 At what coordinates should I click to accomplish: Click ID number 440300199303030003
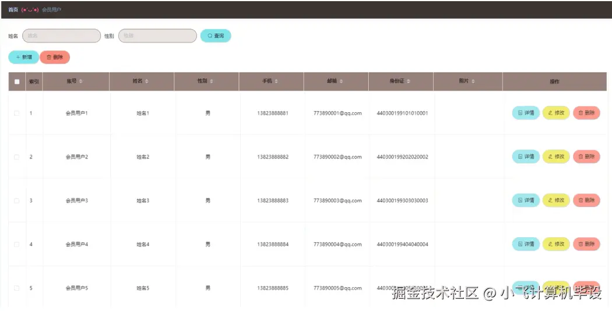click(x=402, y=201)
